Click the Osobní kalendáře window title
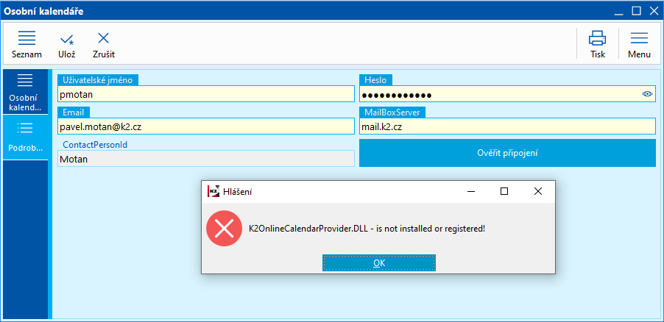 [43, 12]
